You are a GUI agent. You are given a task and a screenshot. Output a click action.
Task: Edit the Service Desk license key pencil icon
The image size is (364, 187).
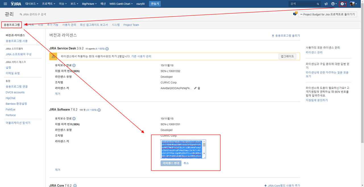[x=195, y=88]
